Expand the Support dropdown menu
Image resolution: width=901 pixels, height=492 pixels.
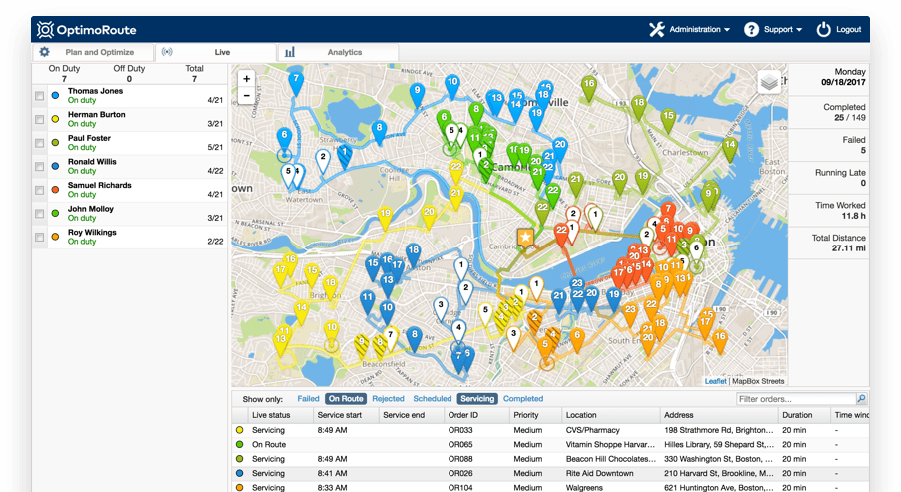point(782,29)
